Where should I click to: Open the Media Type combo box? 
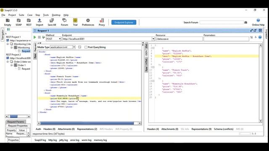point(63,47)
